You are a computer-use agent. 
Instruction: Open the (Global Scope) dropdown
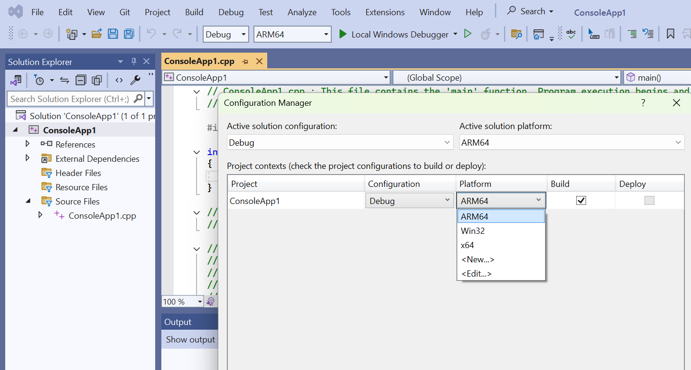[x=507, y=77]
